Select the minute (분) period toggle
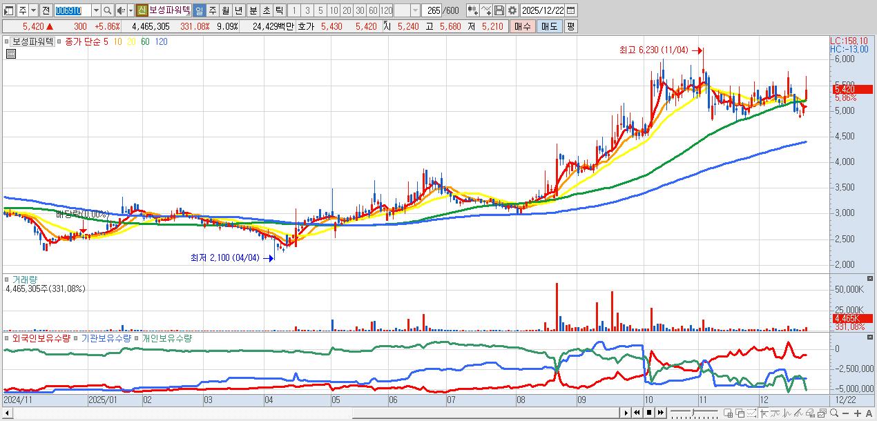This screenshot has height=421, width=877. (x=253, y=10)
